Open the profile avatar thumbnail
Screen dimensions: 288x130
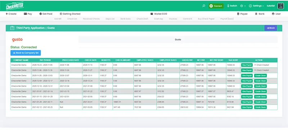[281, 6]
